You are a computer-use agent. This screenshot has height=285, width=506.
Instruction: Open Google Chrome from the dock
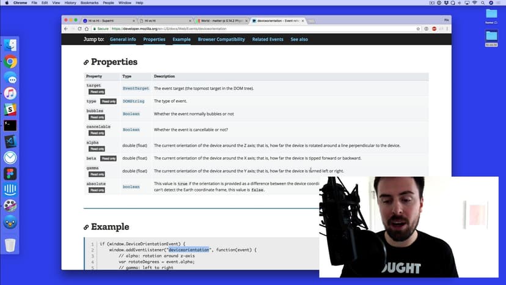click(10, 62)
